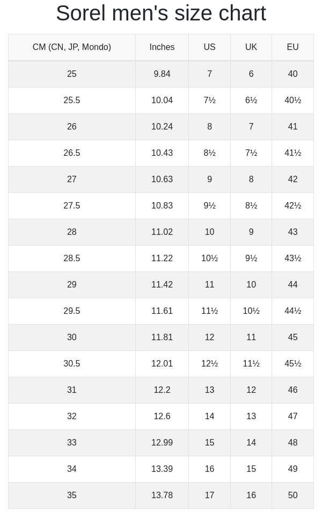Click the 11.42 inches cell

pyautogui.click(x=162, y=285)
